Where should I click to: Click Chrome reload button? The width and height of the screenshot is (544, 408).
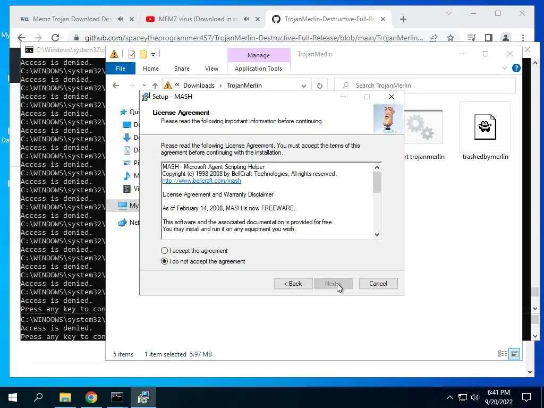[55, 38]
